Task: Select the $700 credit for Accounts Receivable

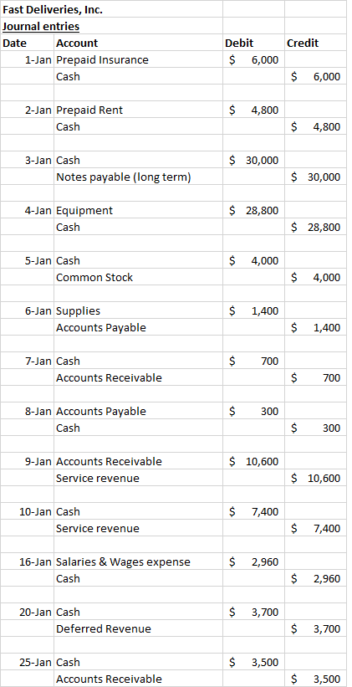Action: pos(316,377)
